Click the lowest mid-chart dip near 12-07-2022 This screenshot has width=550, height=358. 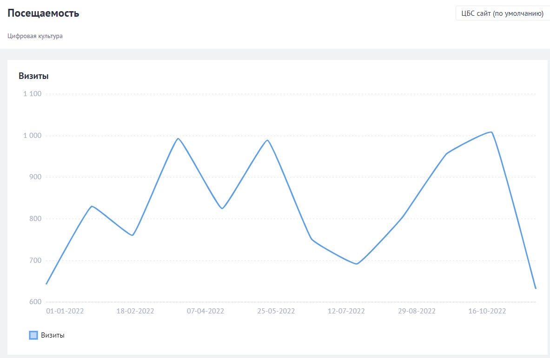pyautogui.click(x=357, y=264)
